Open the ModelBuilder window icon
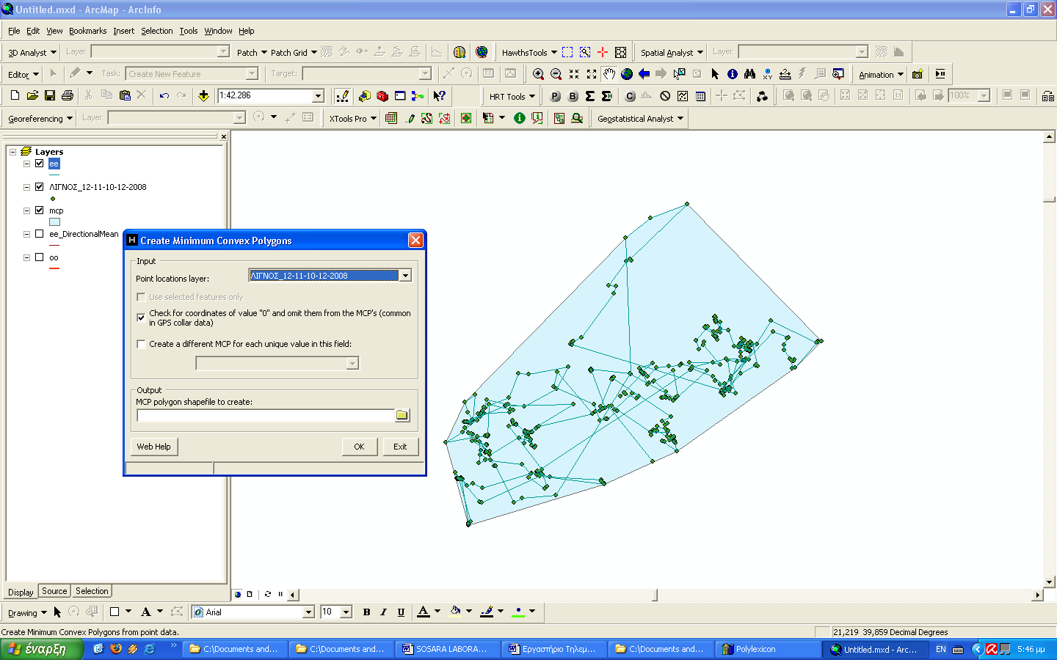 (418, 96)
